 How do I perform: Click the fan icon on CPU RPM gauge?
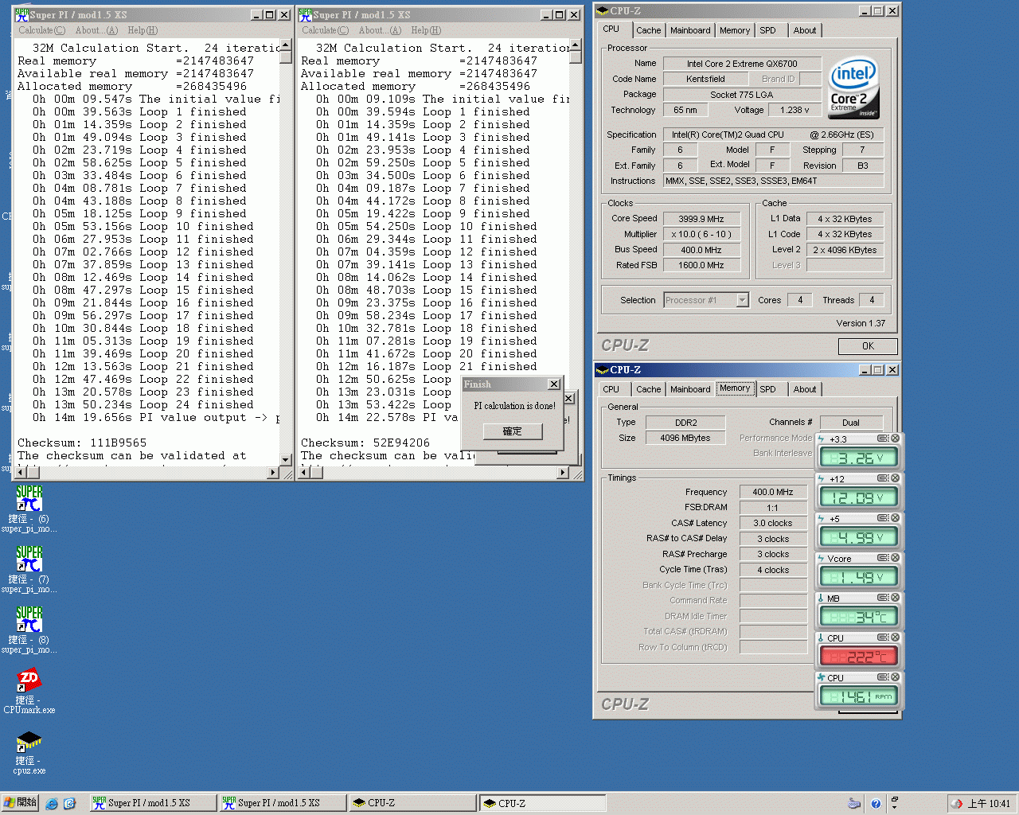click(822, 677)
